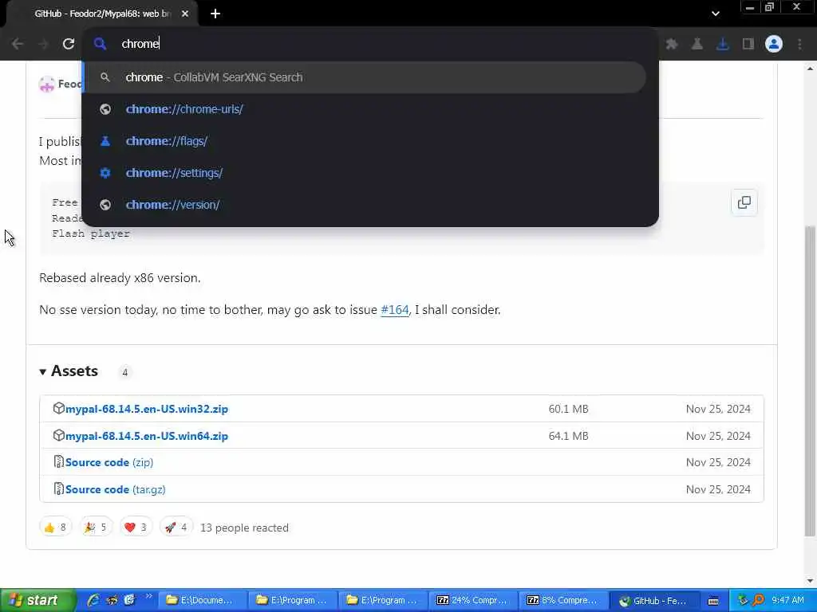
Task: Close the GitHub Mypal68 tab
Action: 185,14
